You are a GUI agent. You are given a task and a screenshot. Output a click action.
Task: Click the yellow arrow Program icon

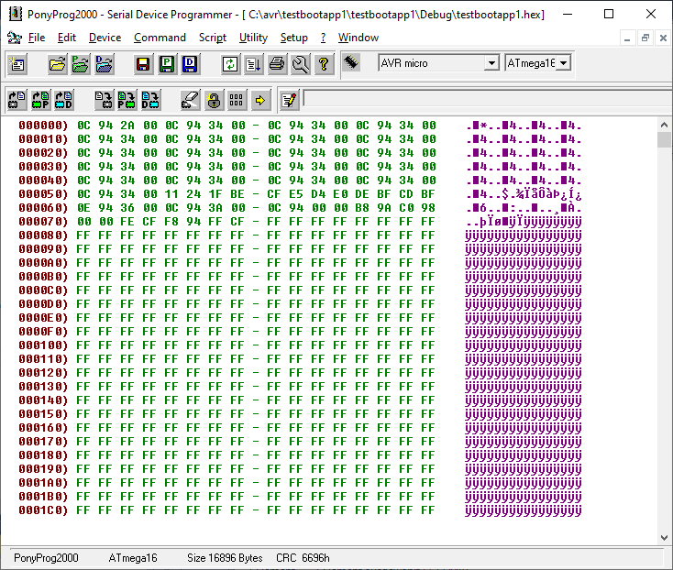[260, 101]
